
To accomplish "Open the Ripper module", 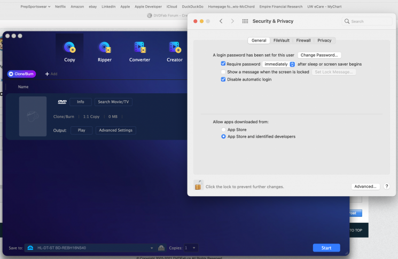I will (105, 52).
